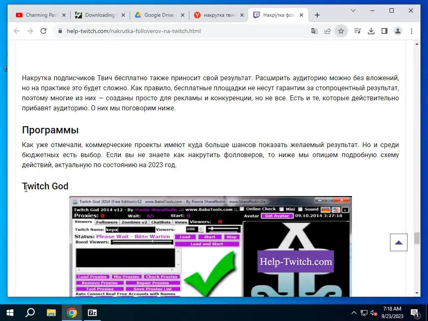View site information lock icon

point(60,31)
